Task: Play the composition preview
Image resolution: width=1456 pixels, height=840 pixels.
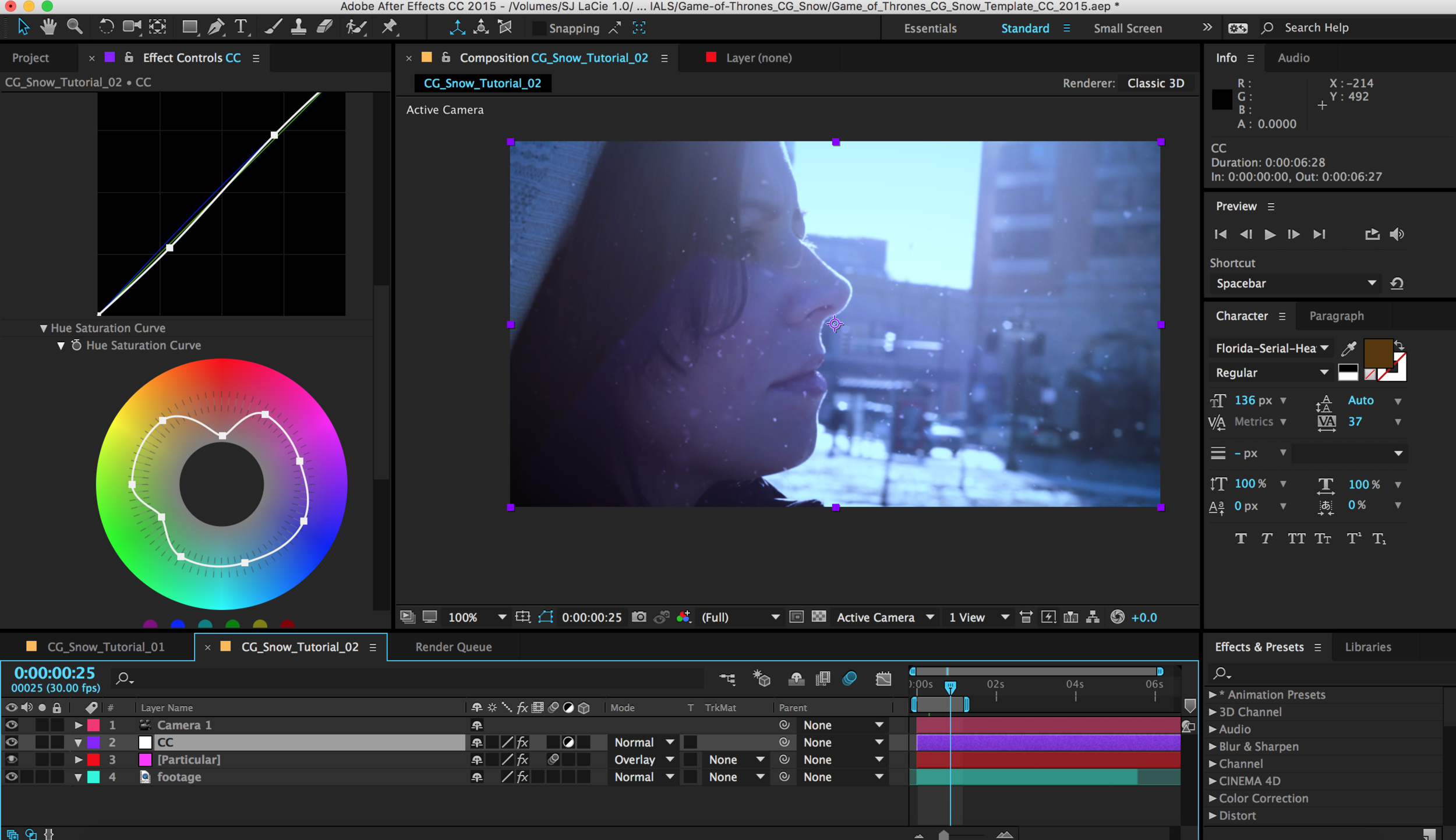Action: click(x=1270, y=234)
